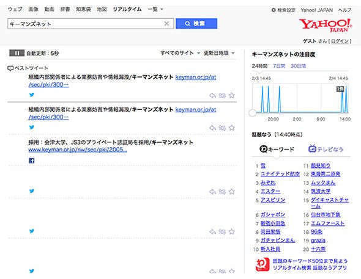This screenshot has height=279, width=361.
Task: Open trending keyword ガシャポン
Action: pos(273,215)
